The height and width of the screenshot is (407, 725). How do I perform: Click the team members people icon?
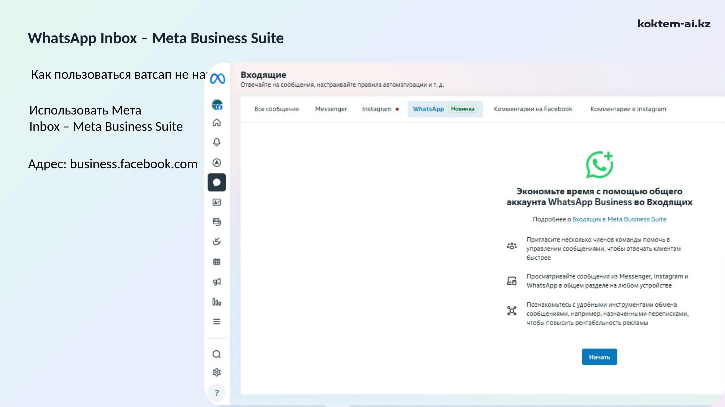[x=512, y=246]
